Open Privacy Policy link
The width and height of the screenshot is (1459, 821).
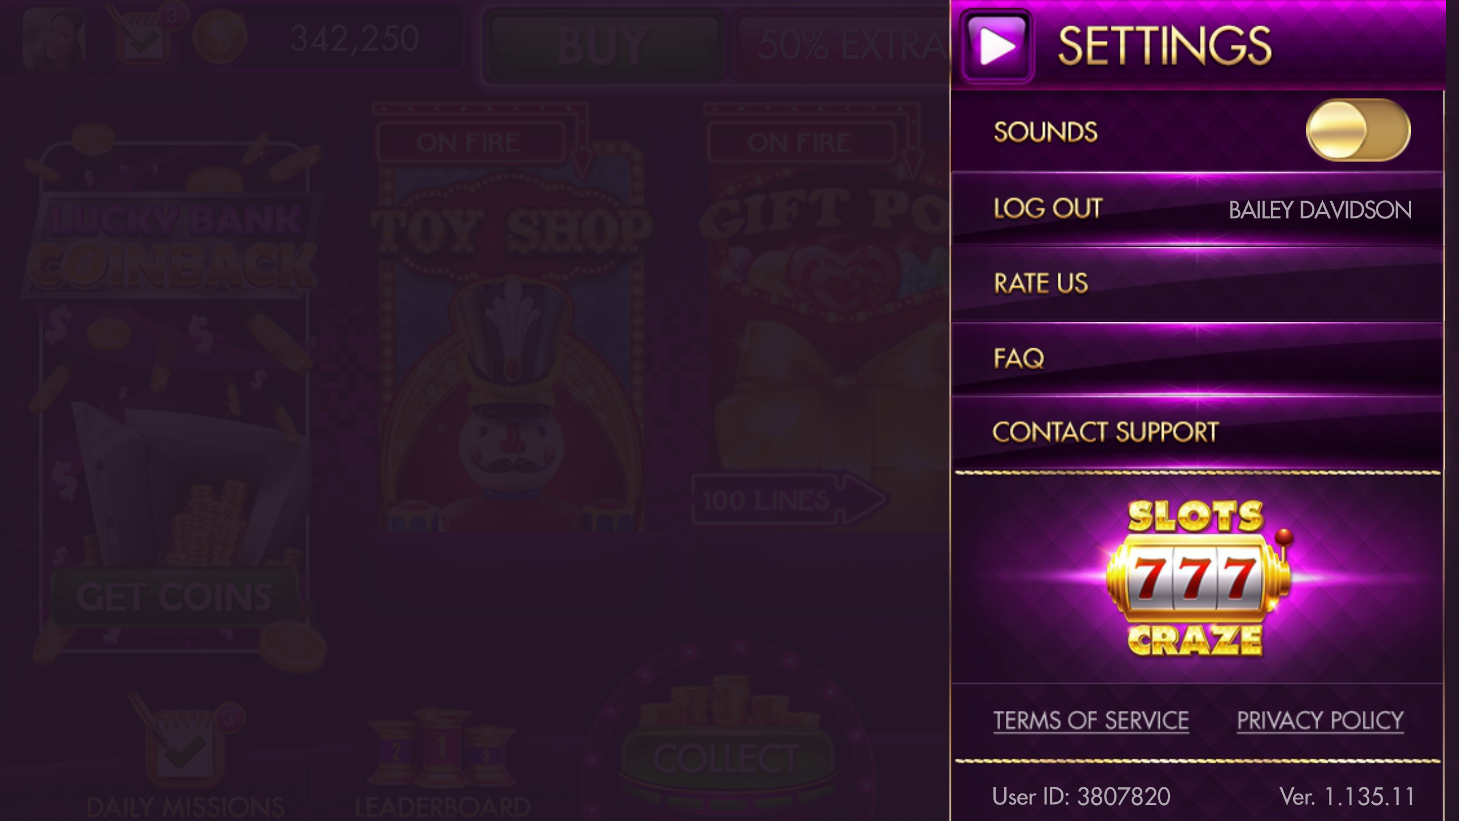pos(1320,721)
